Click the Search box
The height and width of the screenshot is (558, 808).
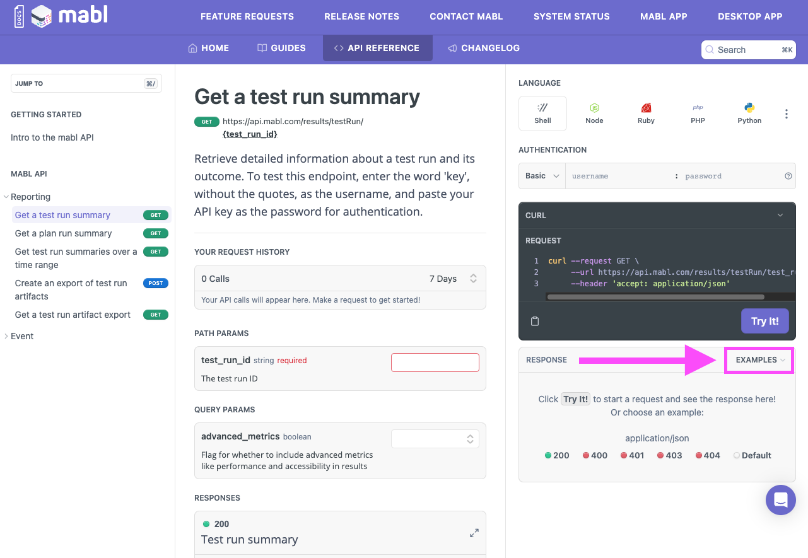coord(748,50)
